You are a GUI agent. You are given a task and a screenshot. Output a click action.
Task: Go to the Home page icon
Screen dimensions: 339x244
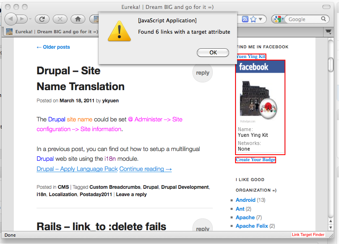click(78, 19)
